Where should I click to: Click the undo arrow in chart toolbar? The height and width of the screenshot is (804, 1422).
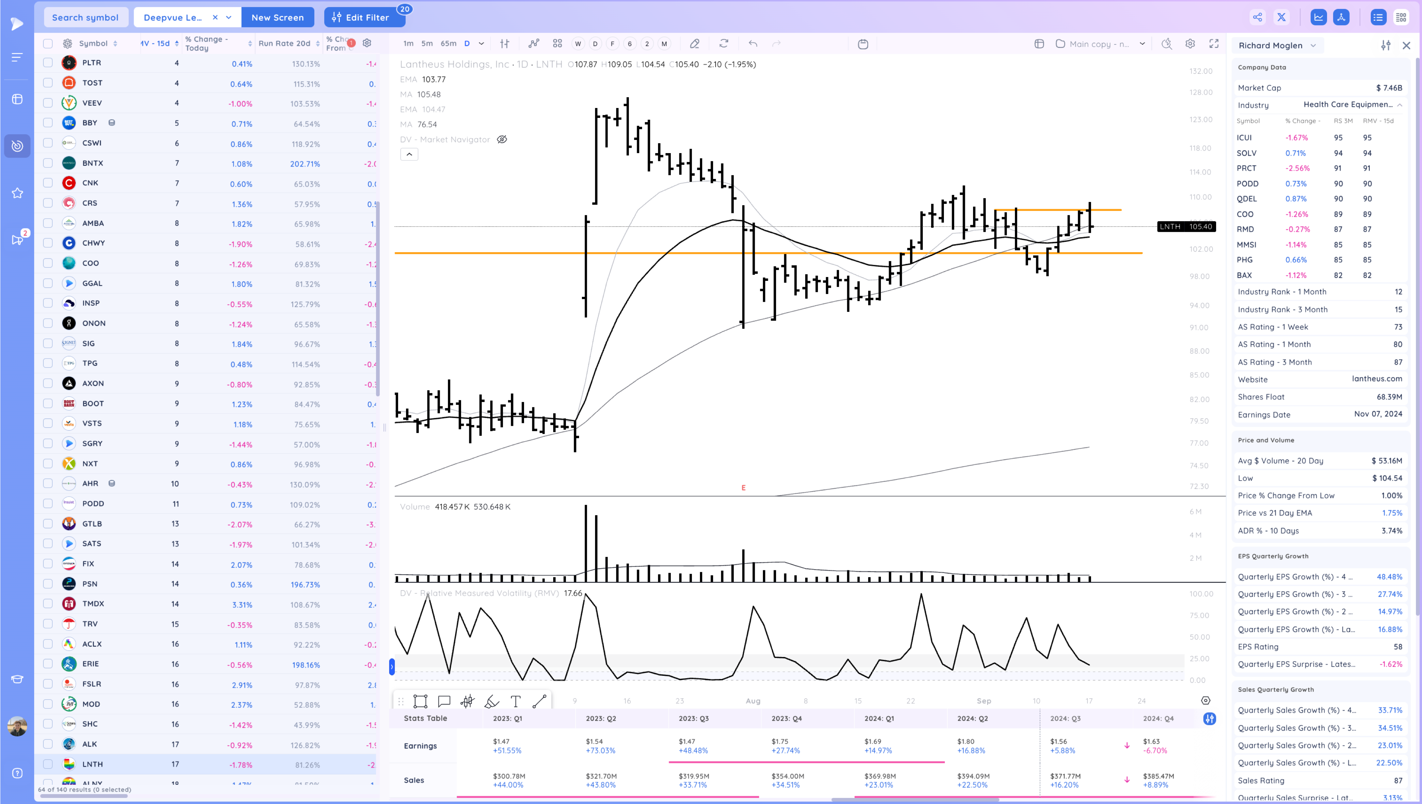(x=753, y=44)
